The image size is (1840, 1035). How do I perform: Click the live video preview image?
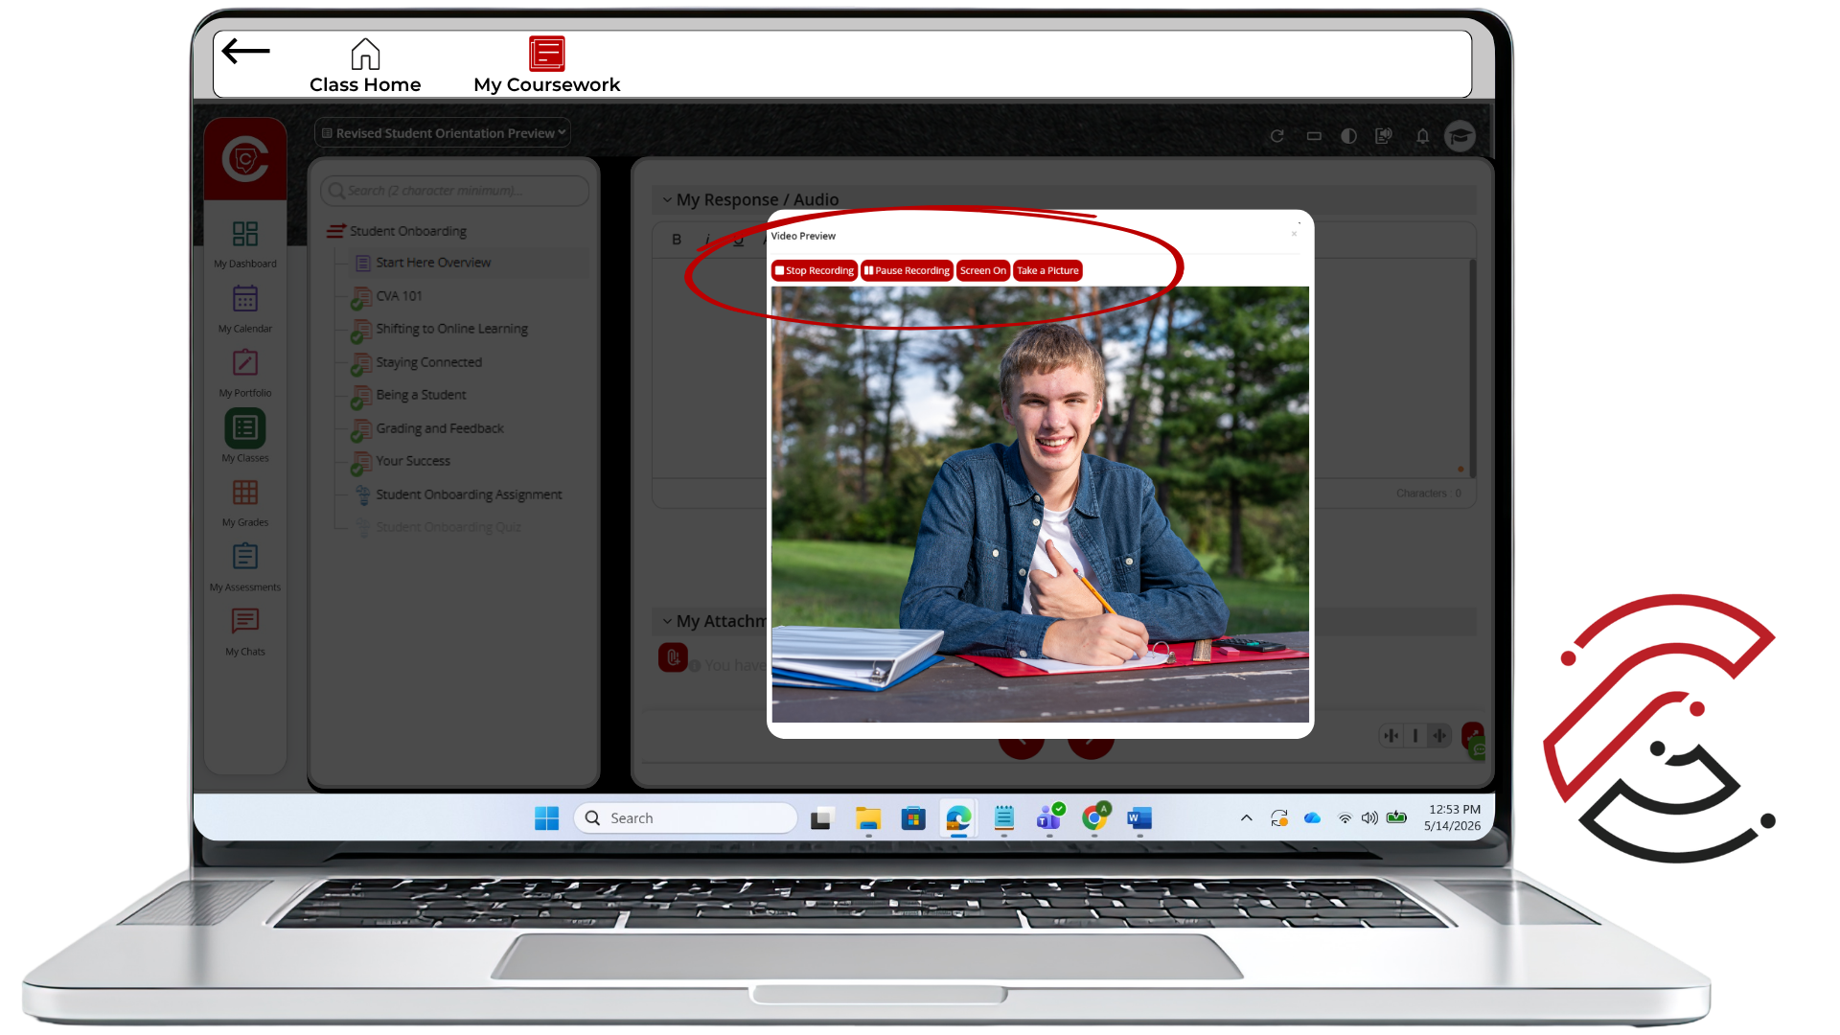(1040, 504)
